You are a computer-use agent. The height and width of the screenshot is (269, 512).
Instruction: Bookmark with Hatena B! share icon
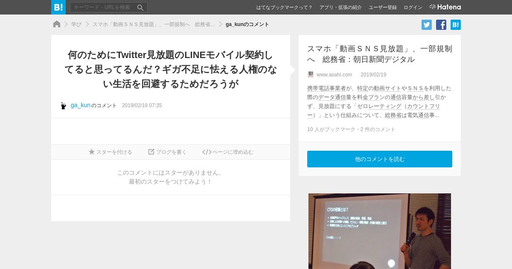(x=456, y=25)
